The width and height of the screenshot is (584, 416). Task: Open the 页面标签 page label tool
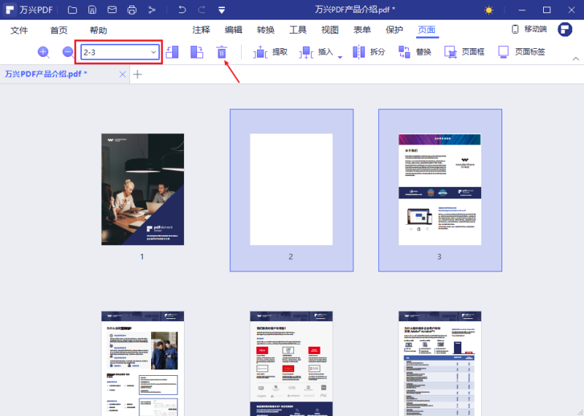(x=521, y=52)
